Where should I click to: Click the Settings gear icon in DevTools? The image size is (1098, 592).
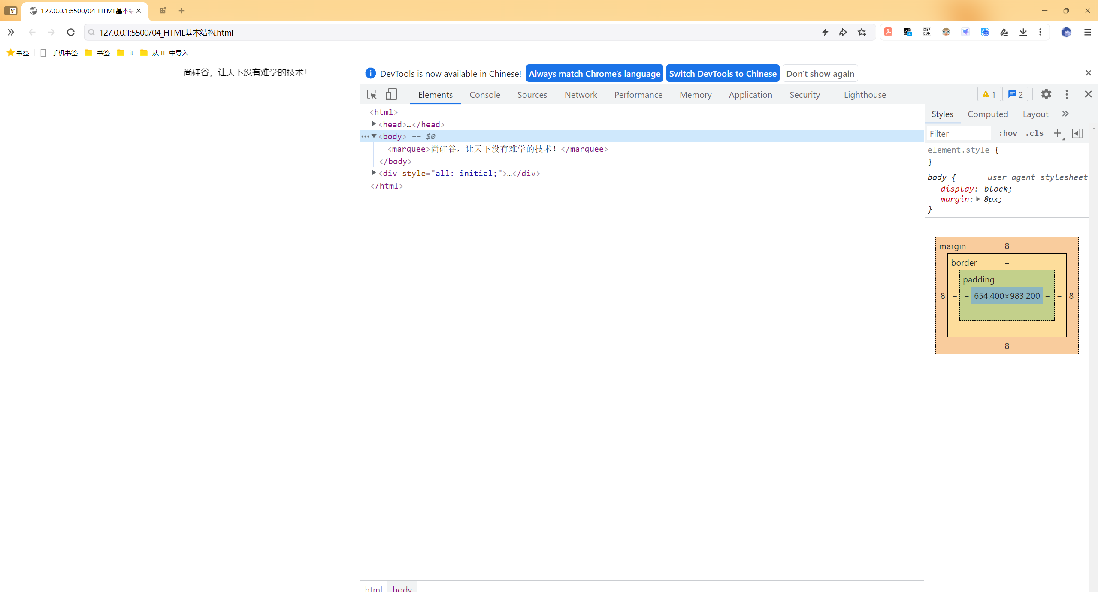point(1046,94)
